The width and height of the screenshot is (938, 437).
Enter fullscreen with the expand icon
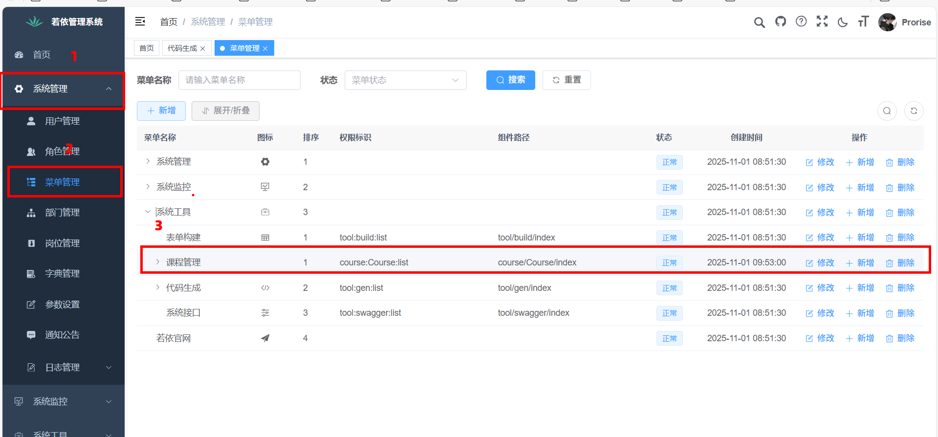(x=822, y=22)
